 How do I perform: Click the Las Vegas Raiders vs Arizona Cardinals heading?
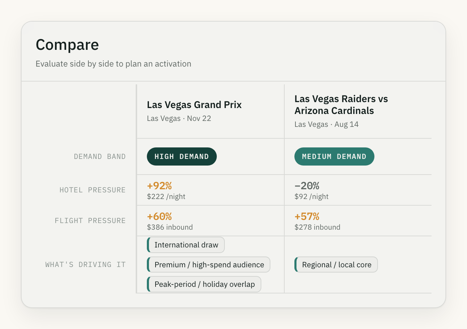pyautogui.click(x=341, y=105)
